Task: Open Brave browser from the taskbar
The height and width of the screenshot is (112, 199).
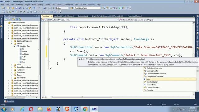Action: (x=67, y=109)
